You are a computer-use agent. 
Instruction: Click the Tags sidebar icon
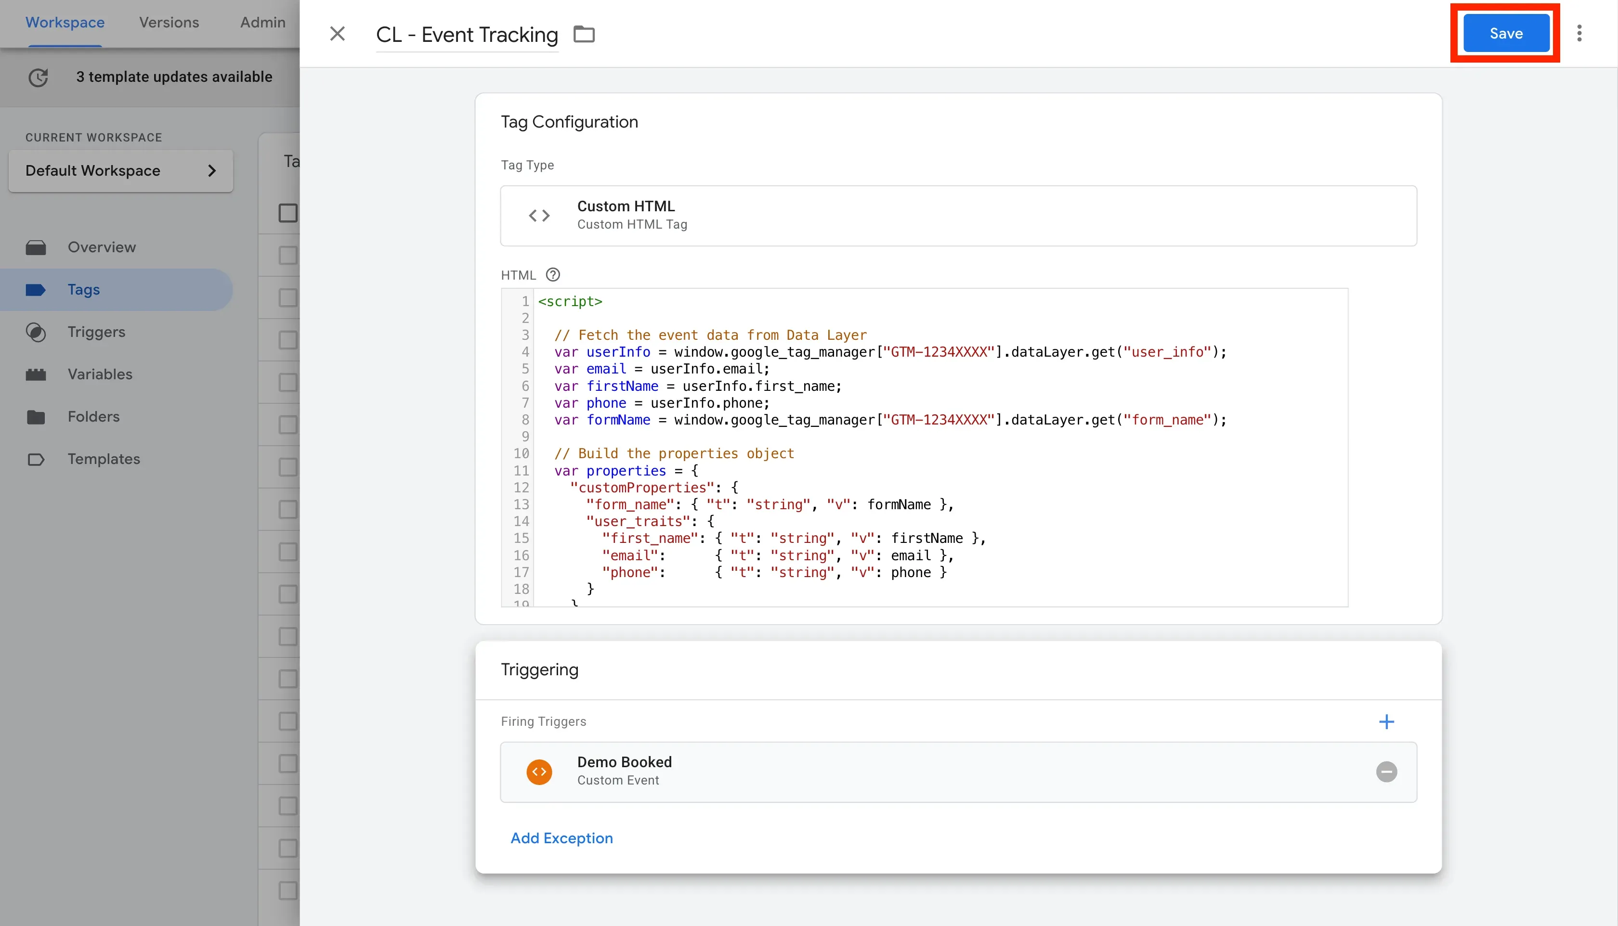(x=36, y=290)
